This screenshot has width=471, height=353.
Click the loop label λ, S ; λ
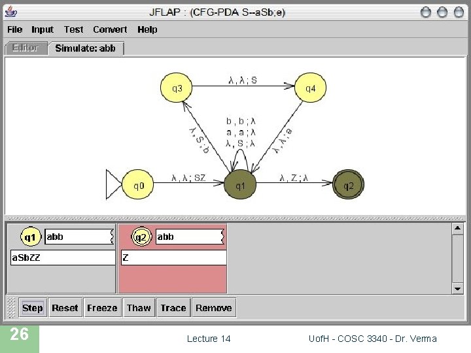click(x=241, y=143)
